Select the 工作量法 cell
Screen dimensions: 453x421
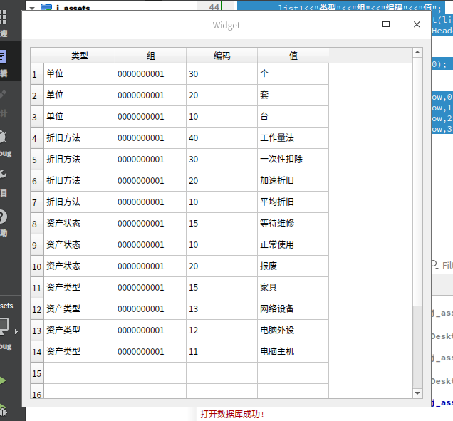(293, 138)
